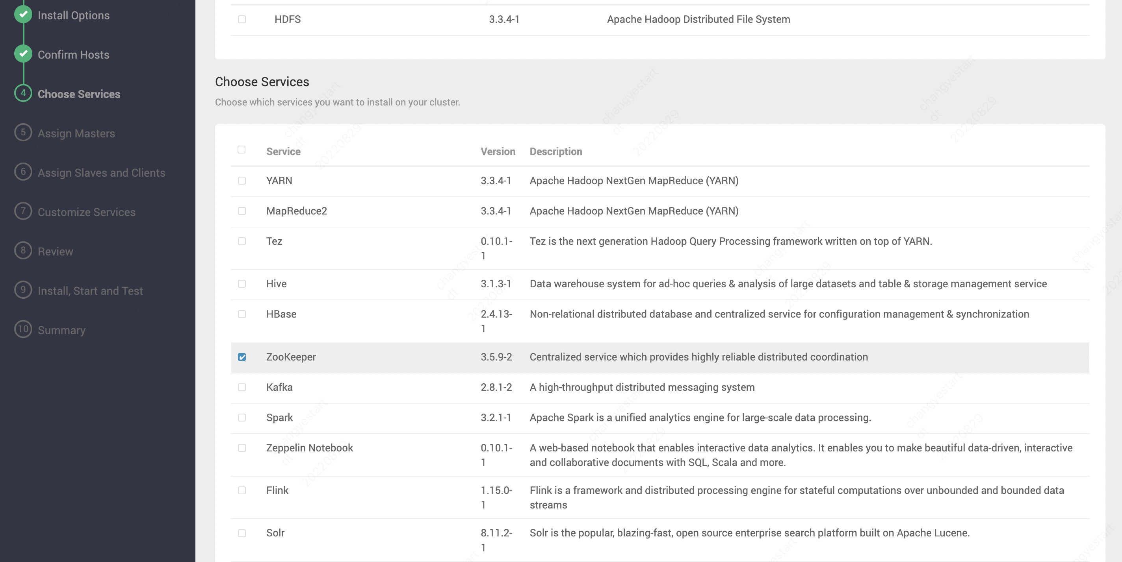This screenshot has height=562, width=1122.
Task: Click the Install Options green checkmark icon
Action: (x=23, y=14)
